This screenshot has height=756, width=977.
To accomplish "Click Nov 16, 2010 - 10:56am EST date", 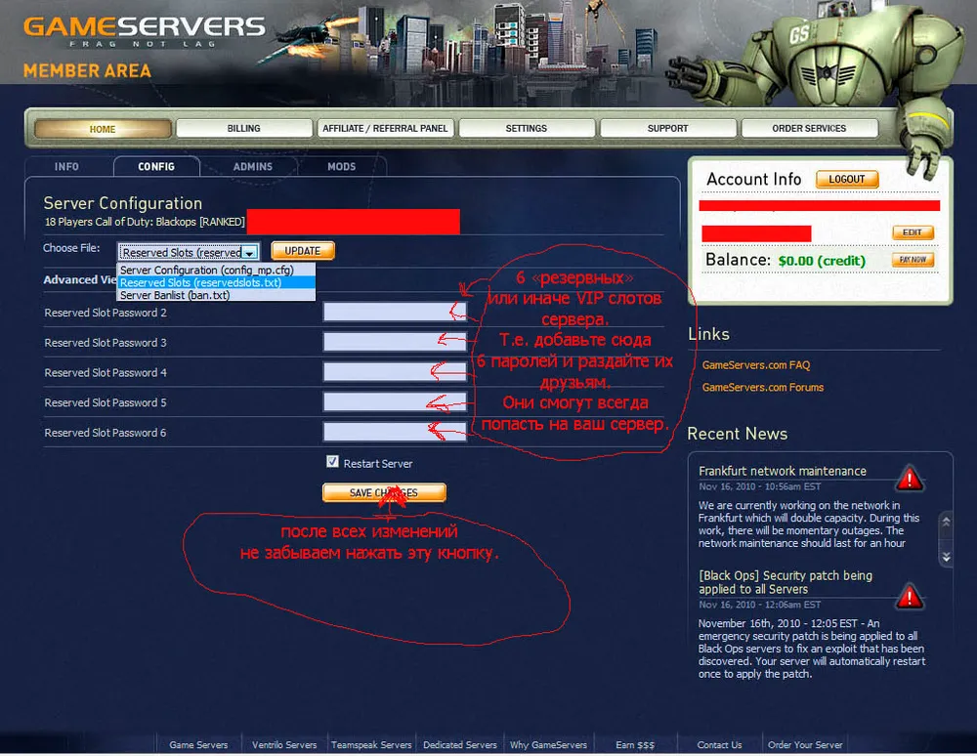I will point(759,486).
